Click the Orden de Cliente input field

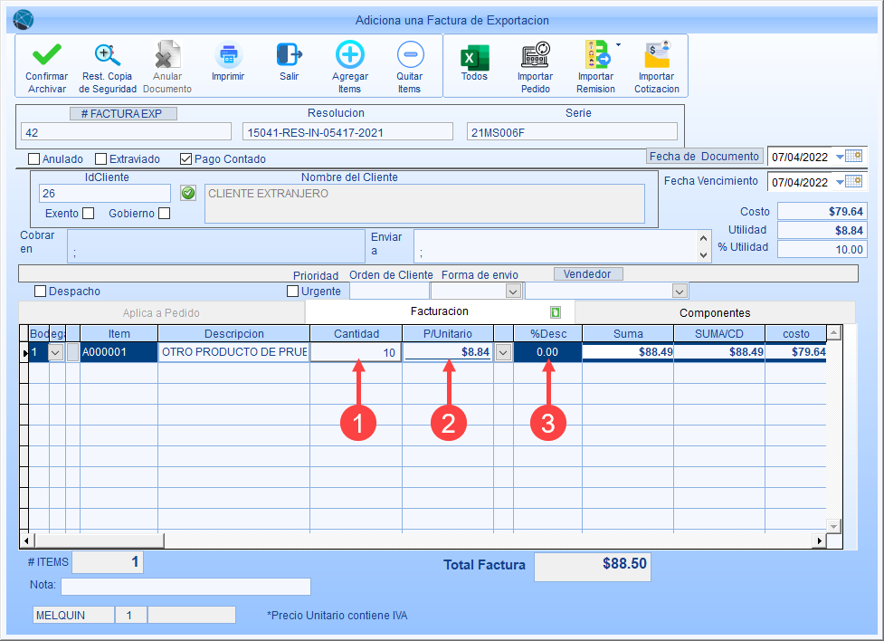click(389, 292)
